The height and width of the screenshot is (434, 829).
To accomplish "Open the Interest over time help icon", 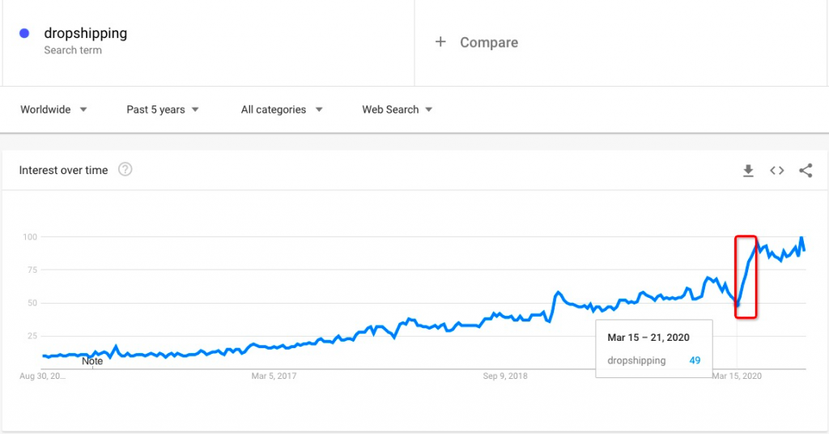I will [125, 169].
